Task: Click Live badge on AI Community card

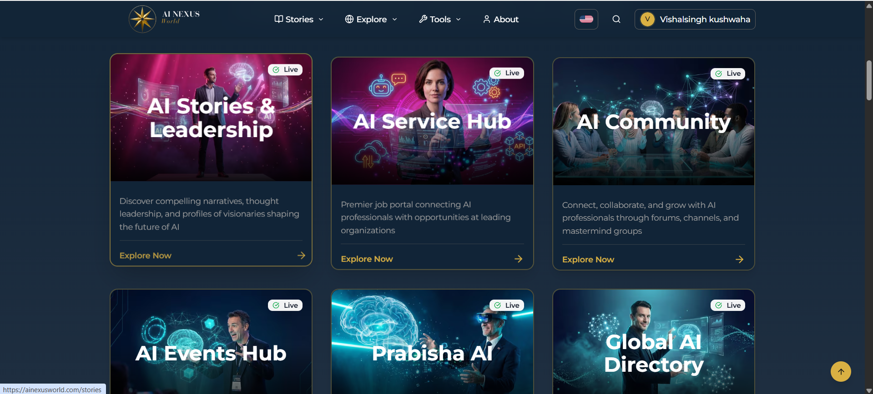Action: 727,74
